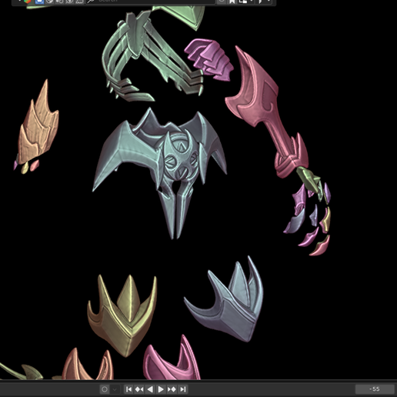The image size is (397, 397).
Task: Go to the next keyframe
Action: [x=172, y=389]
